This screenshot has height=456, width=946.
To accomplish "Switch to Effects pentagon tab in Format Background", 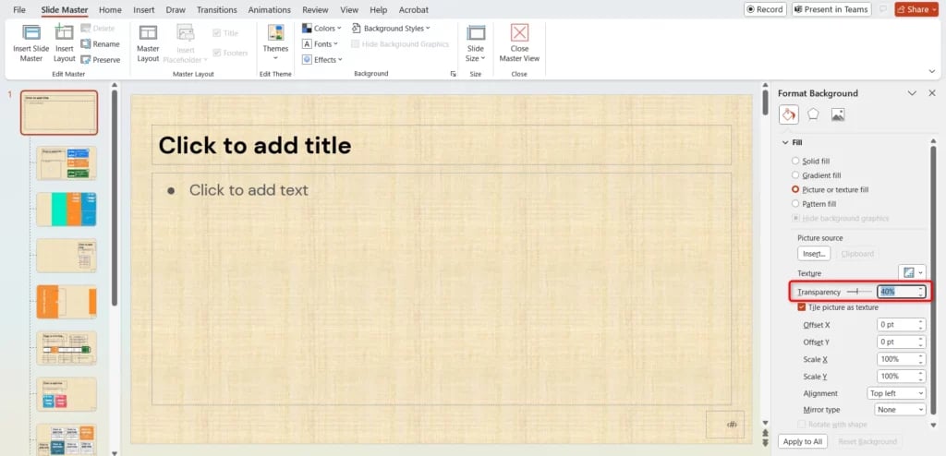I will tap(813, 114).
